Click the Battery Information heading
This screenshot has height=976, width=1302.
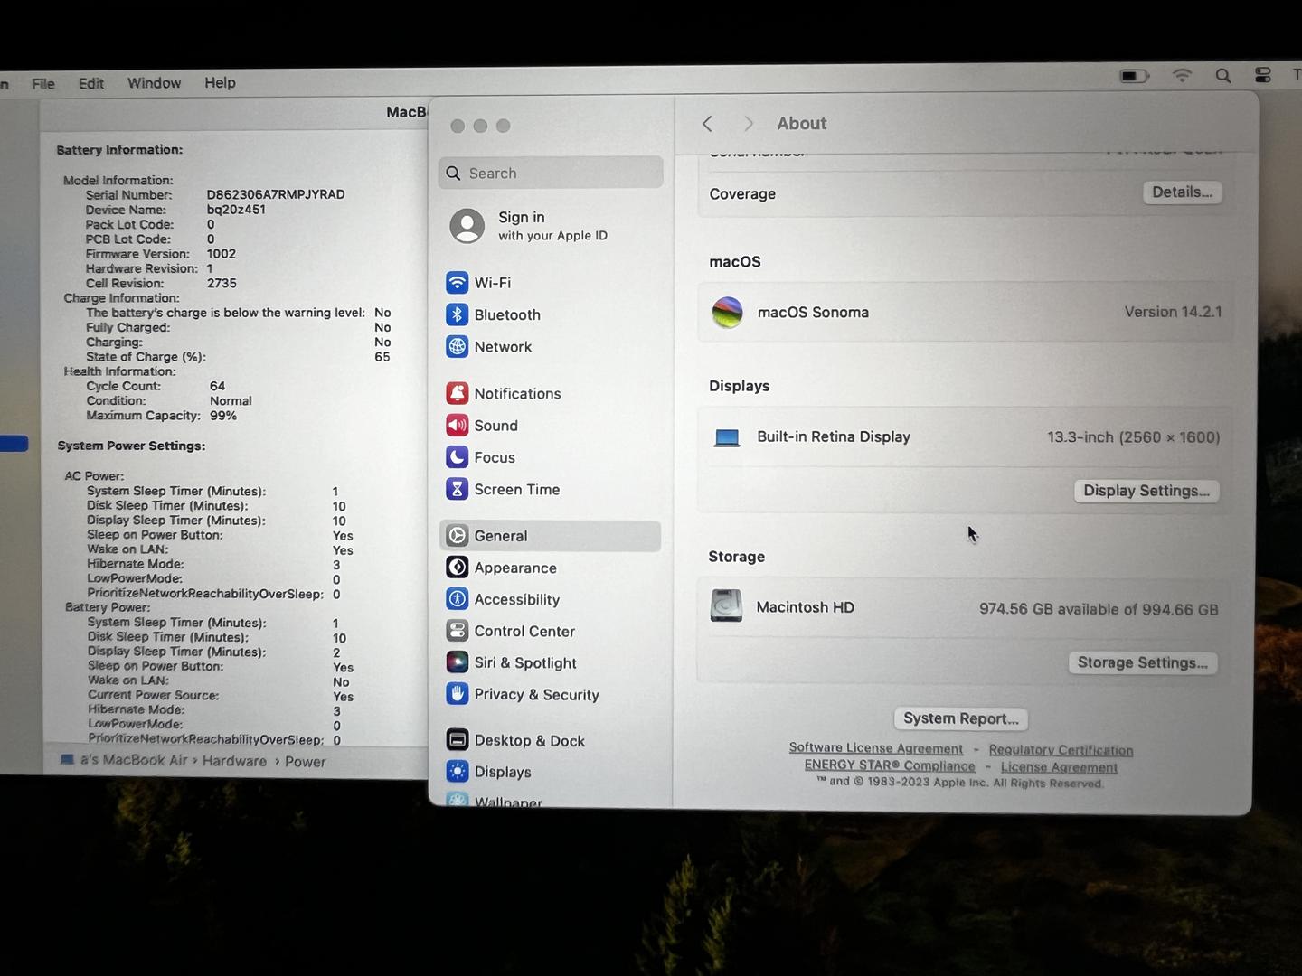119,150
